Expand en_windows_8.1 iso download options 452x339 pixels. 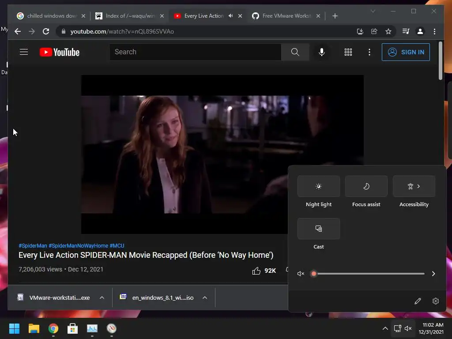[x=205, y=298]
